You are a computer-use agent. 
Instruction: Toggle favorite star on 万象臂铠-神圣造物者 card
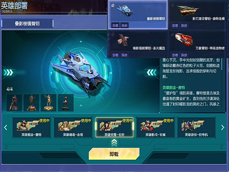(x=173, y=35)
